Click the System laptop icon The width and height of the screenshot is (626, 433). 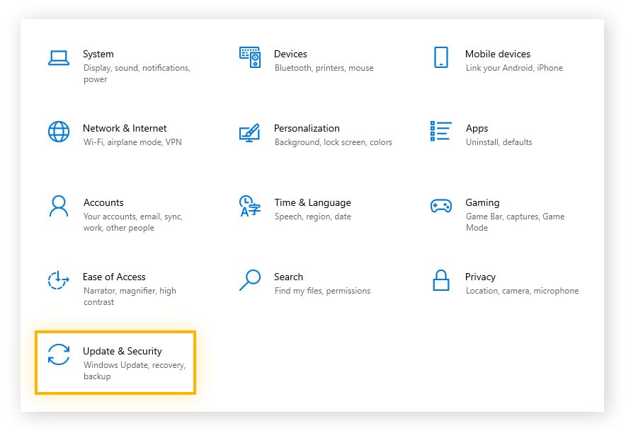[x=59, y=58]
